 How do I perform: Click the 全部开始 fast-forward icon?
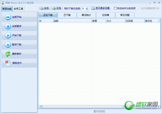pyautogui.click(x=8, y=17)
